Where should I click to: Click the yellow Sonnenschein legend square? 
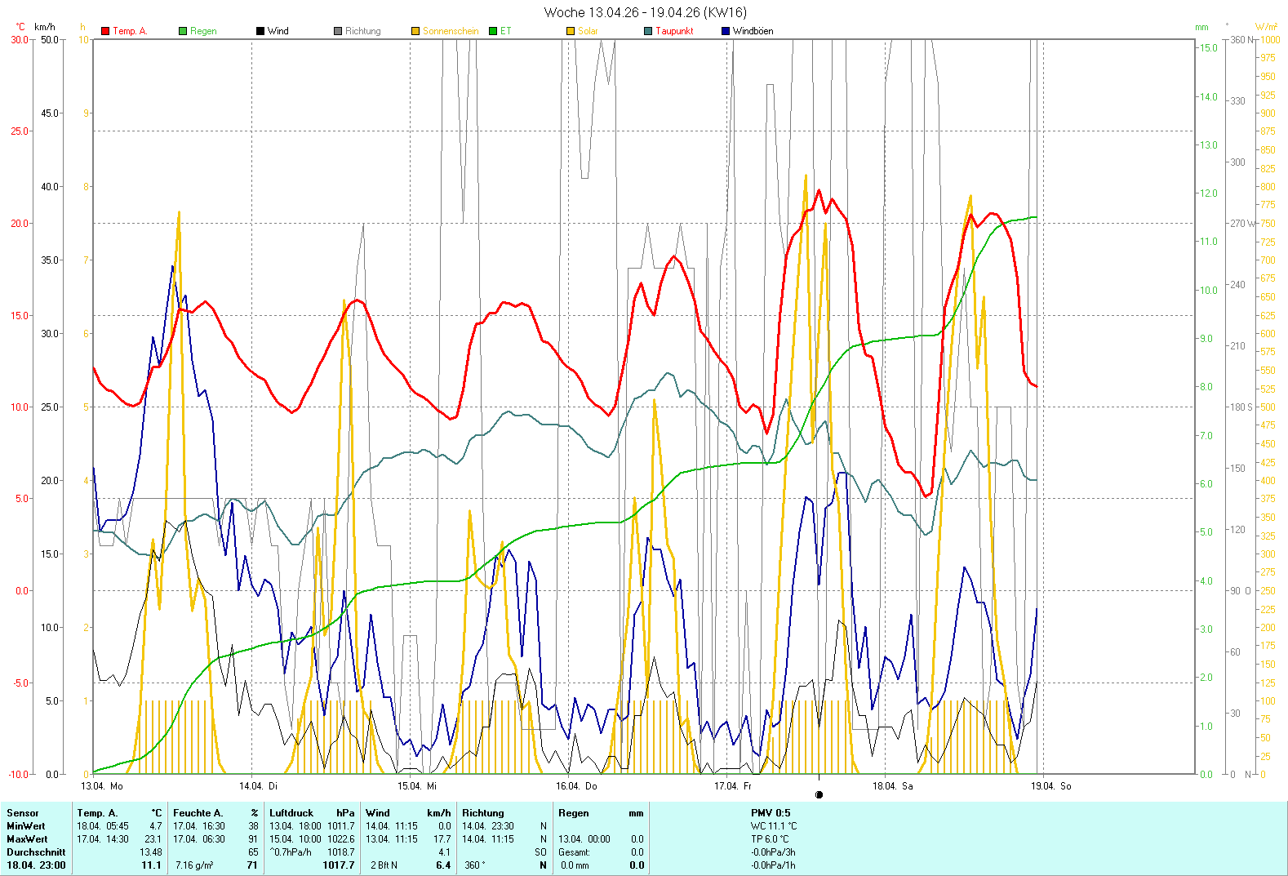(x=415, y=31)
